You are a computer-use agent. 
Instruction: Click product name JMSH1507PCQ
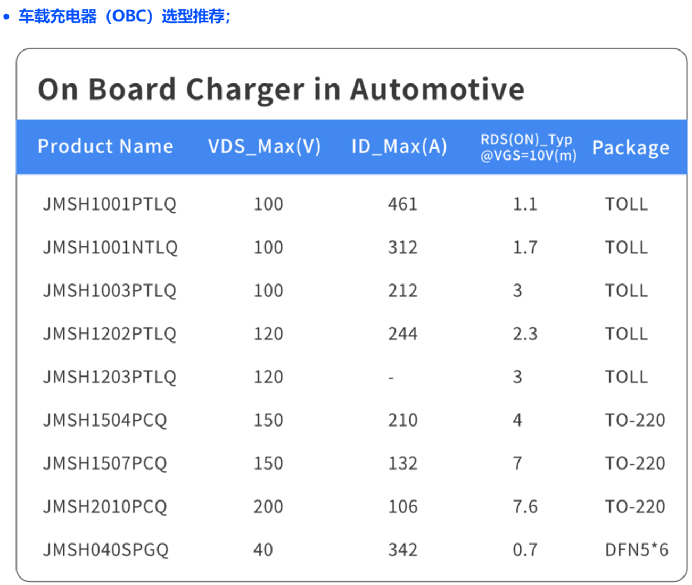tap(105, 463)
